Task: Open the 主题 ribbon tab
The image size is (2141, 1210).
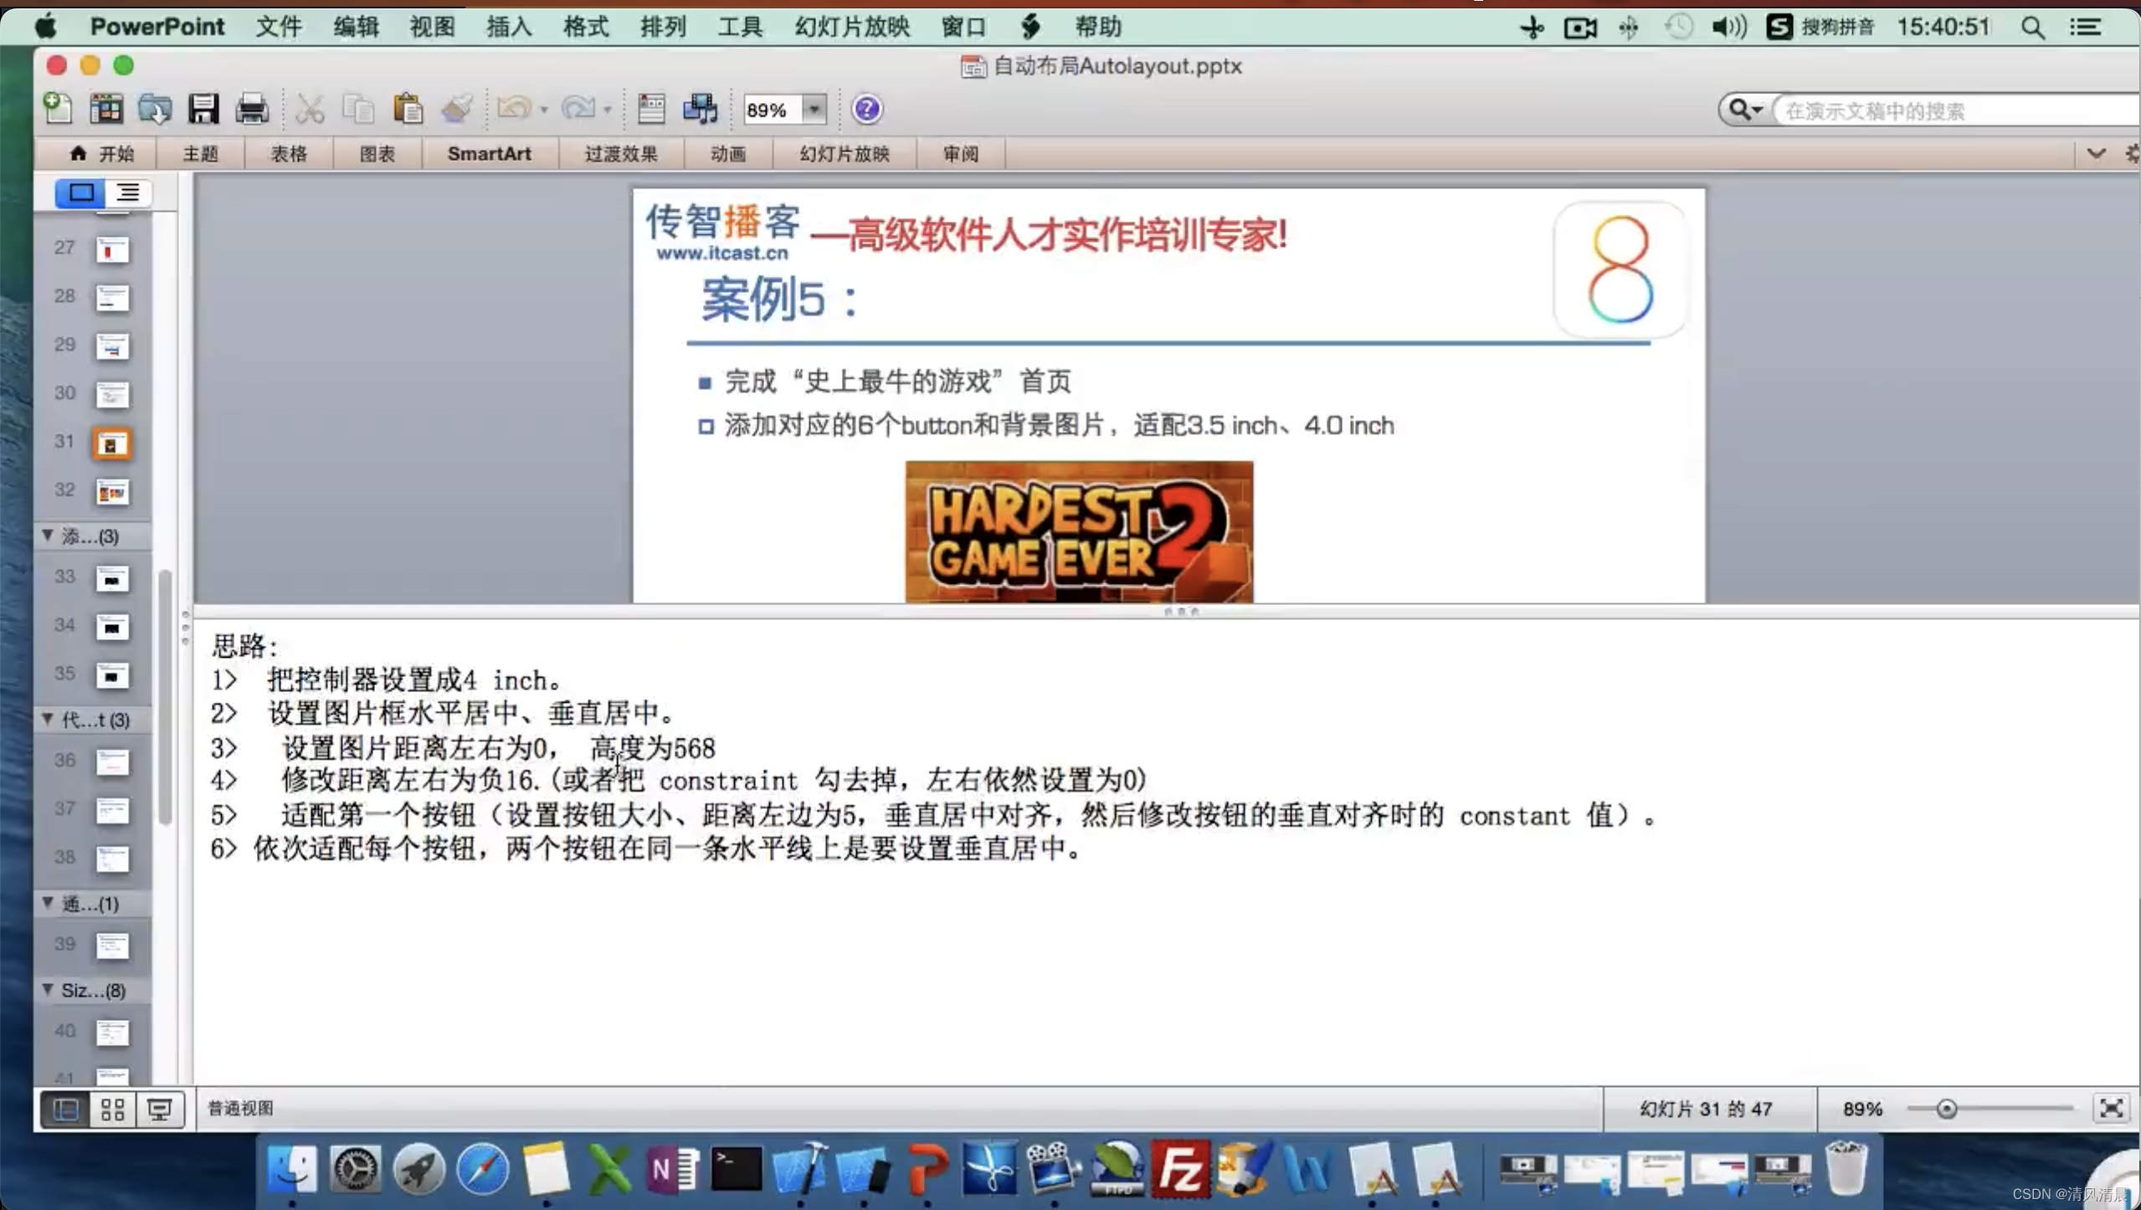Action: click(201, 154)
